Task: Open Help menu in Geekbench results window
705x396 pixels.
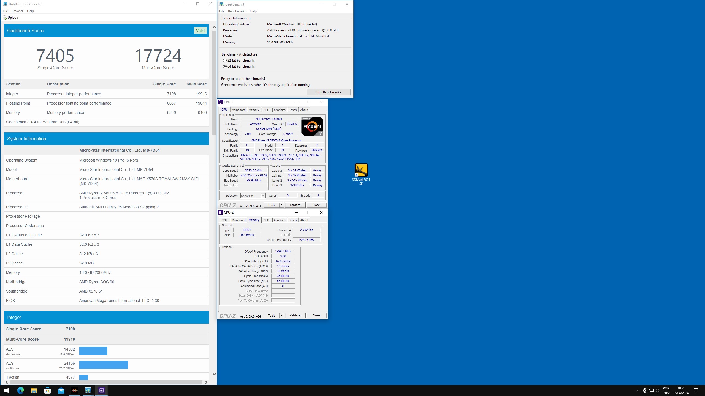Action: click(x=30, y=11)
